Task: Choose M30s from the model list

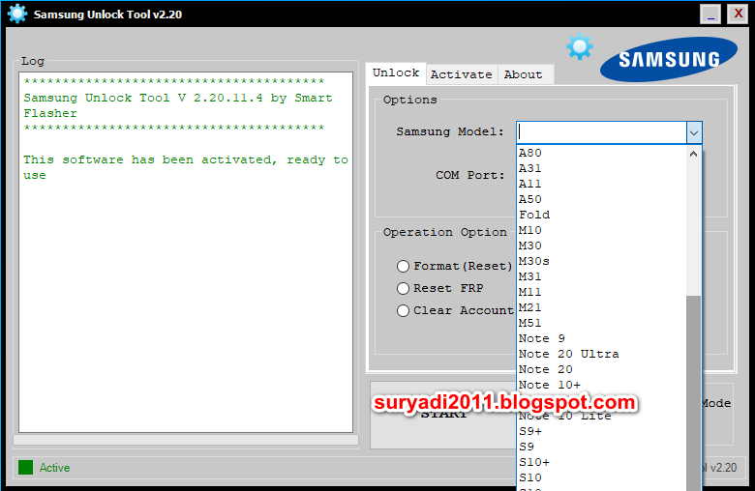Action: [x=601, y=261]
